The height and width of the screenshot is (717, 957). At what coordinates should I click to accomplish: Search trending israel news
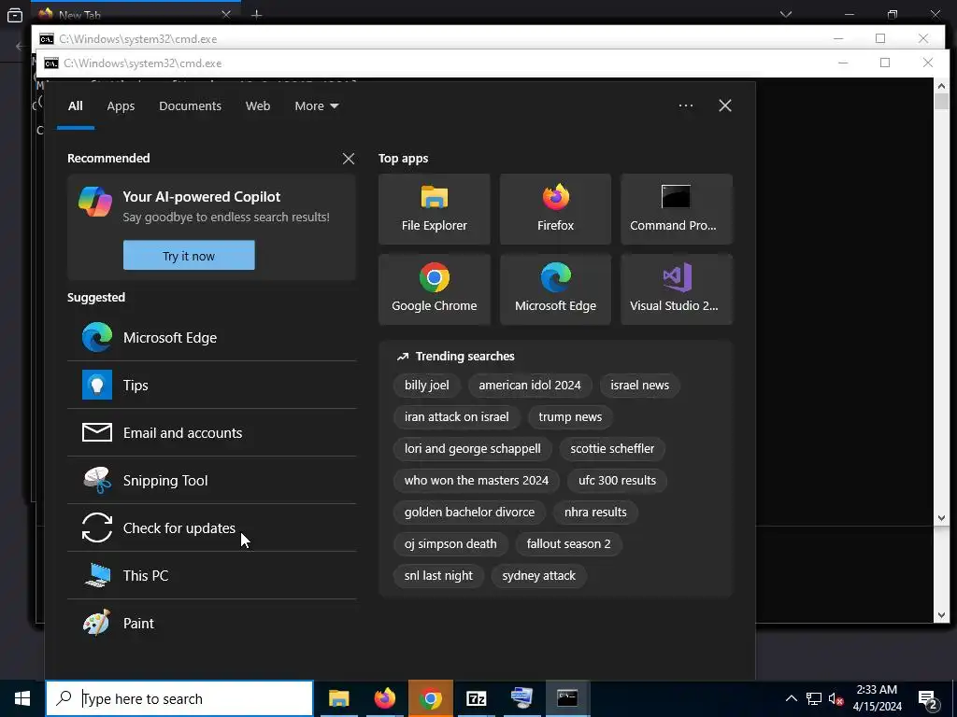click(639, 386)
